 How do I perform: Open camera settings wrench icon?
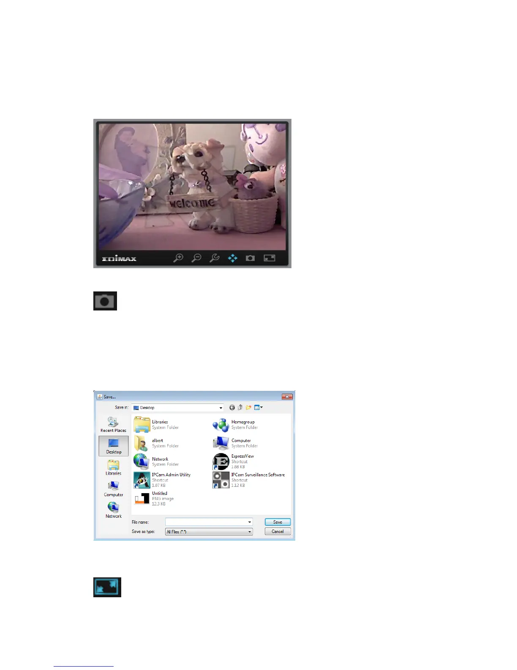[214, 258]
